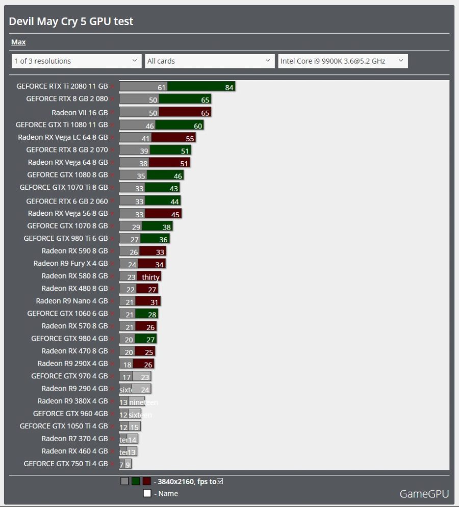Viewport: 459px width, 507px height.
Task: Click red x beside GEFORCE GTX 960 4GB
Action: coord(113,414)
